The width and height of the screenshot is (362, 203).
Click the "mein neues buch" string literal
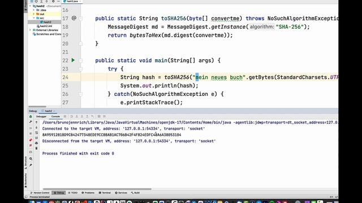coord(219,77)
